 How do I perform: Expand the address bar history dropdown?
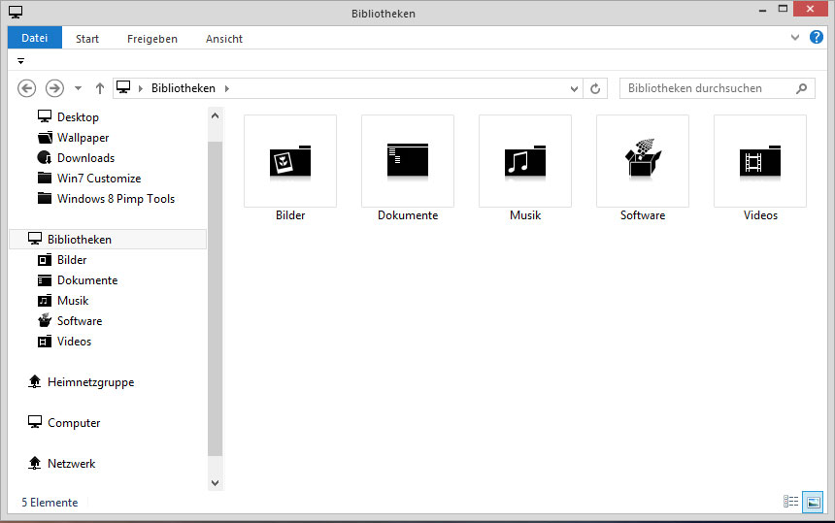[574, 89]
